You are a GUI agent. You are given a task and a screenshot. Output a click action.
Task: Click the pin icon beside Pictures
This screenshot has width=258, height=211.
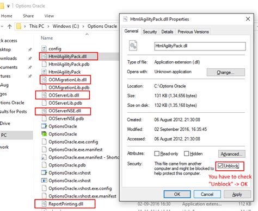(x=30, y=76)
